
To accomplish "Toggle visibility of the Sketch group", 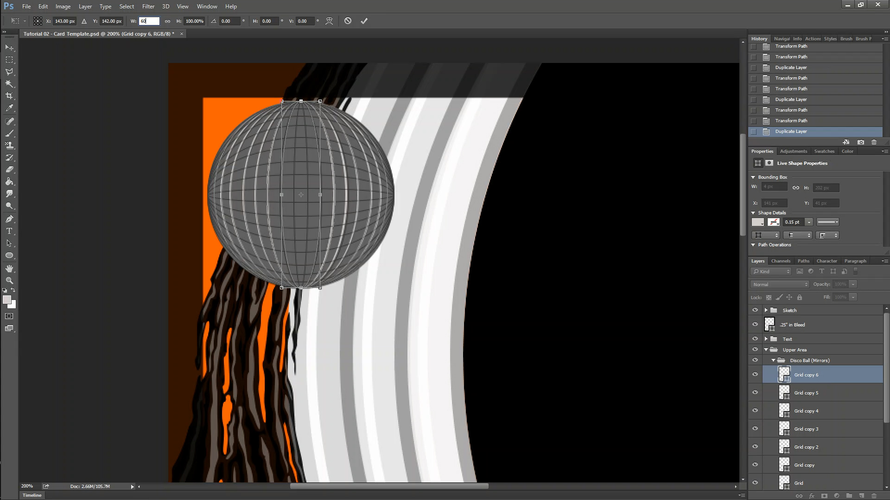I will (x=755, y=310).
